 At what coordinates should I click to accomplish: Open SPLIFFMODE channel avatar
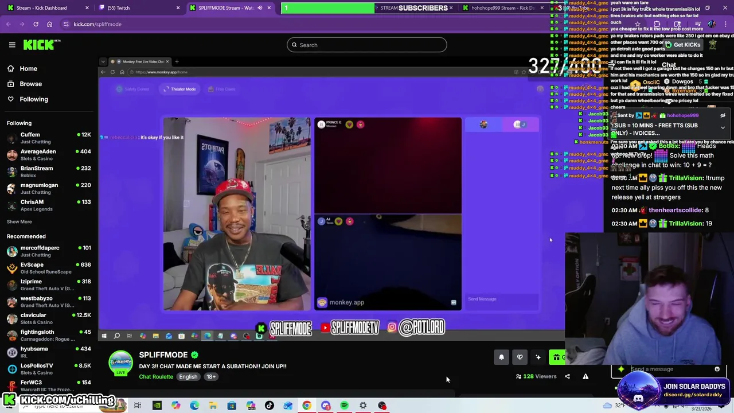point(120,363)
